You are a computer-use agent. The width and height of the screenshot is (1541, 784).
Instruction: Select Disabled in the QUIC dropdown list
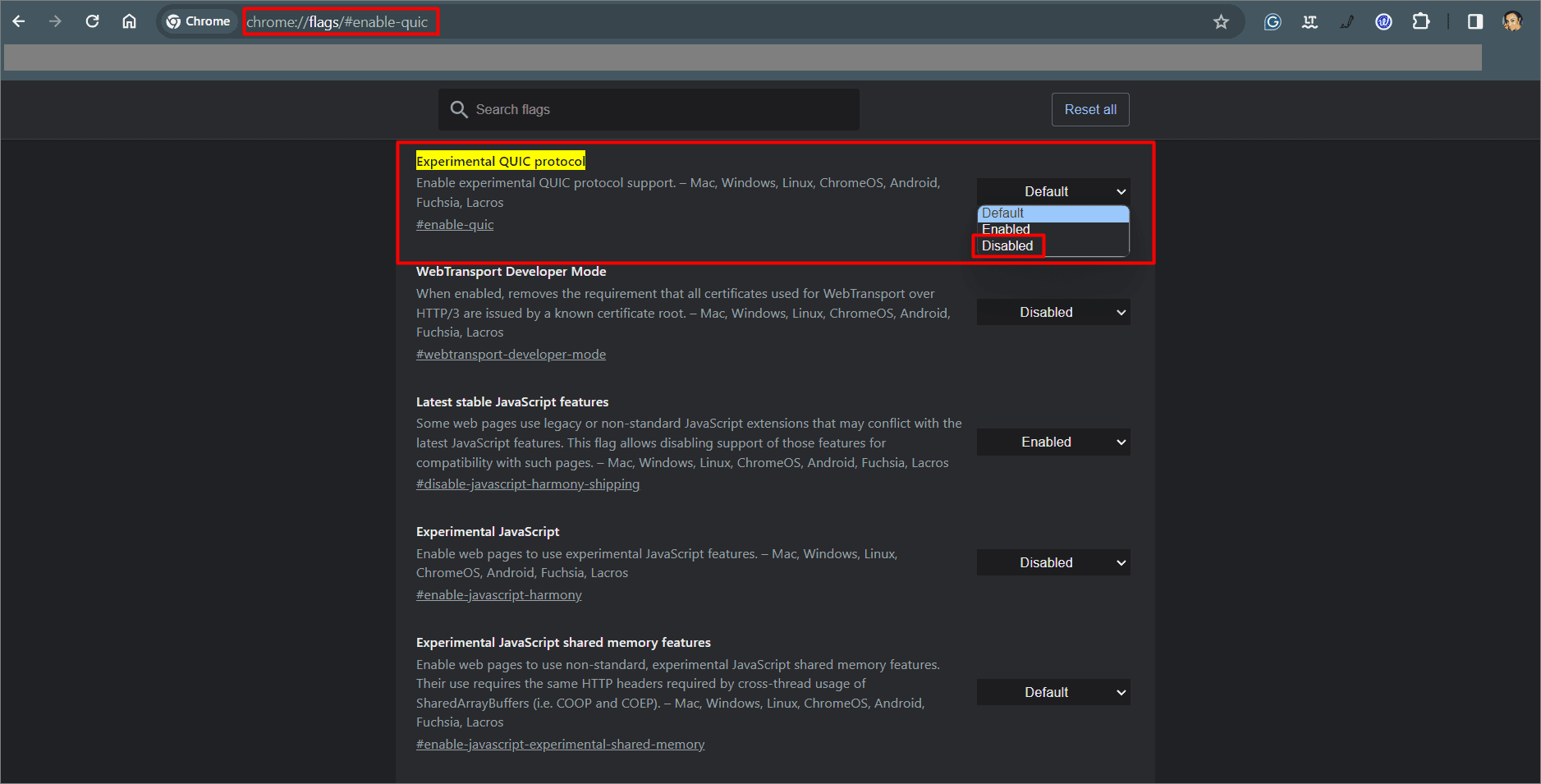[x=1053, y=246]
